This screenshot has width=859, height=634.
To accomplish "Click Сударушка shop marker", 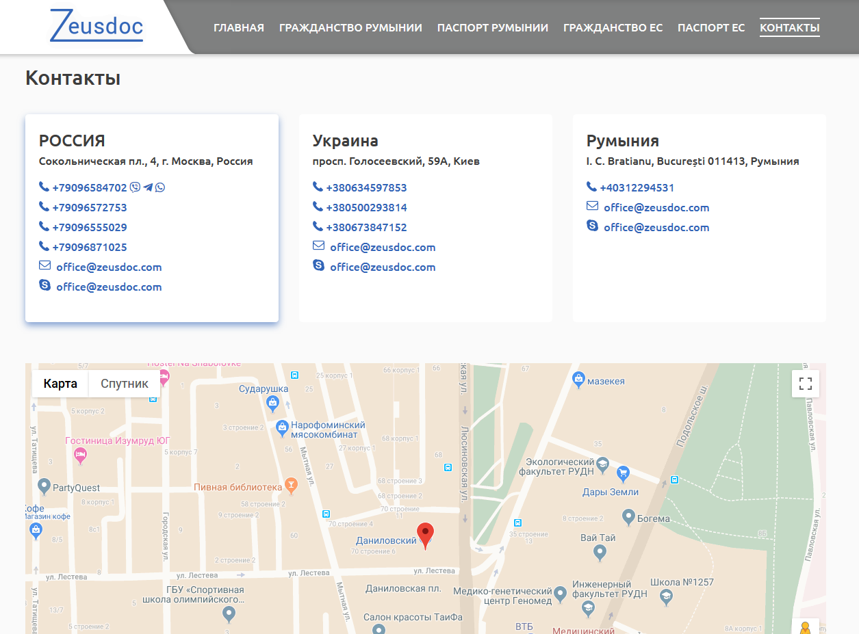I will 273,403.
